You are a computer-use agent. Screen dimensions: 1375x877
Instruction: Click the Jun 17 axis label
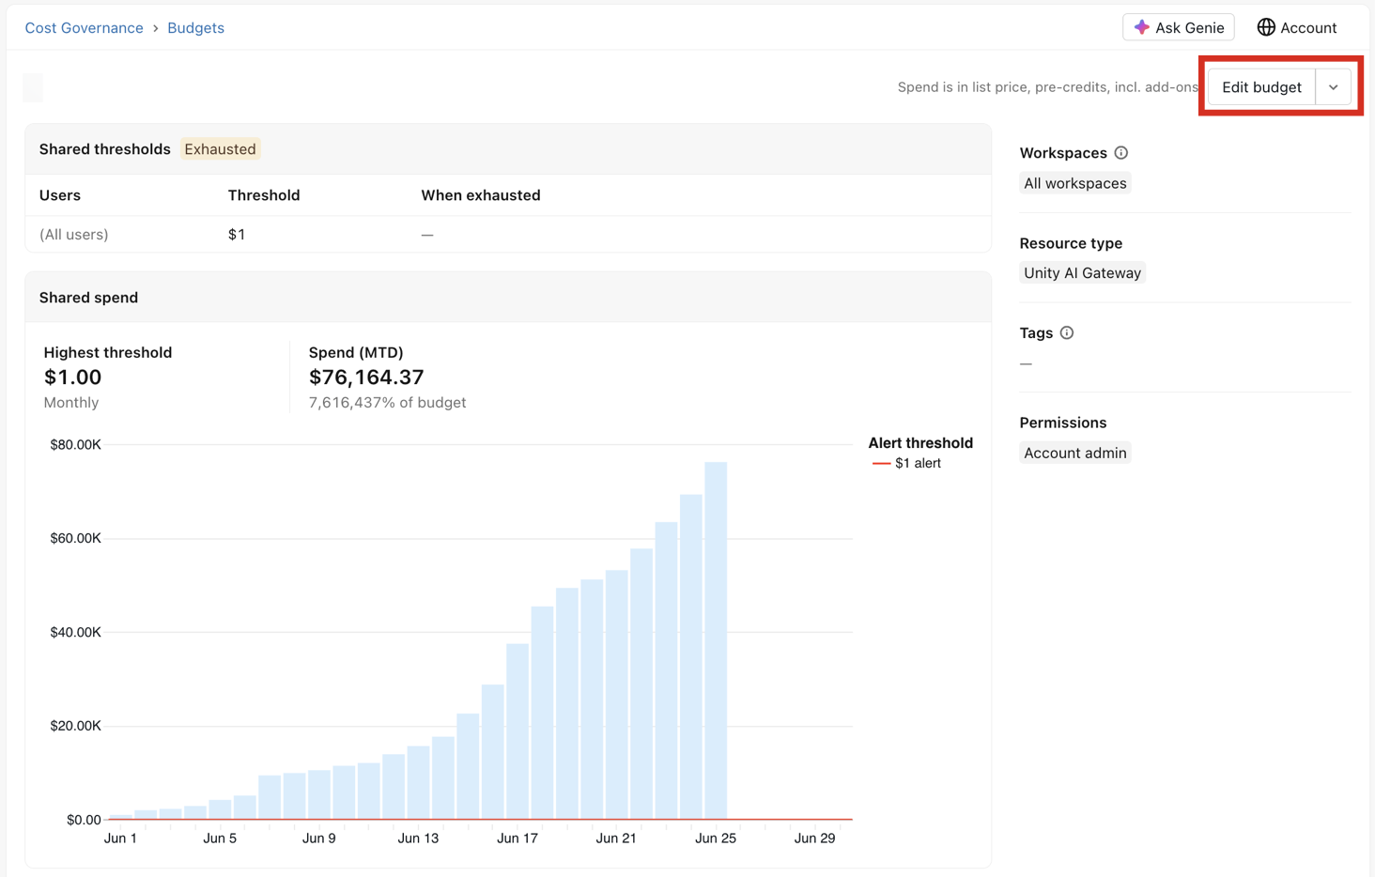point(518,839)
